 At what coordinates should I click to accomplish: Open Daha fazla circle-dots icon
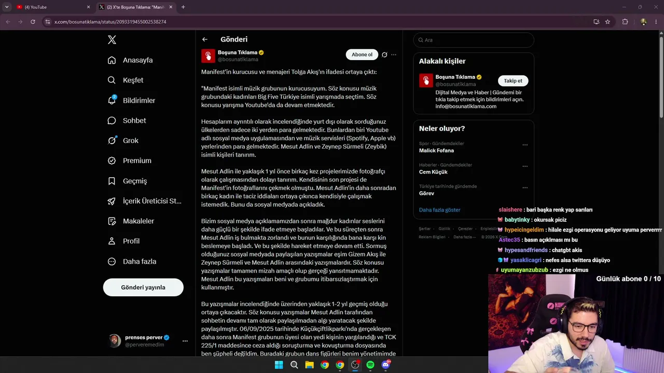(112, 262)
